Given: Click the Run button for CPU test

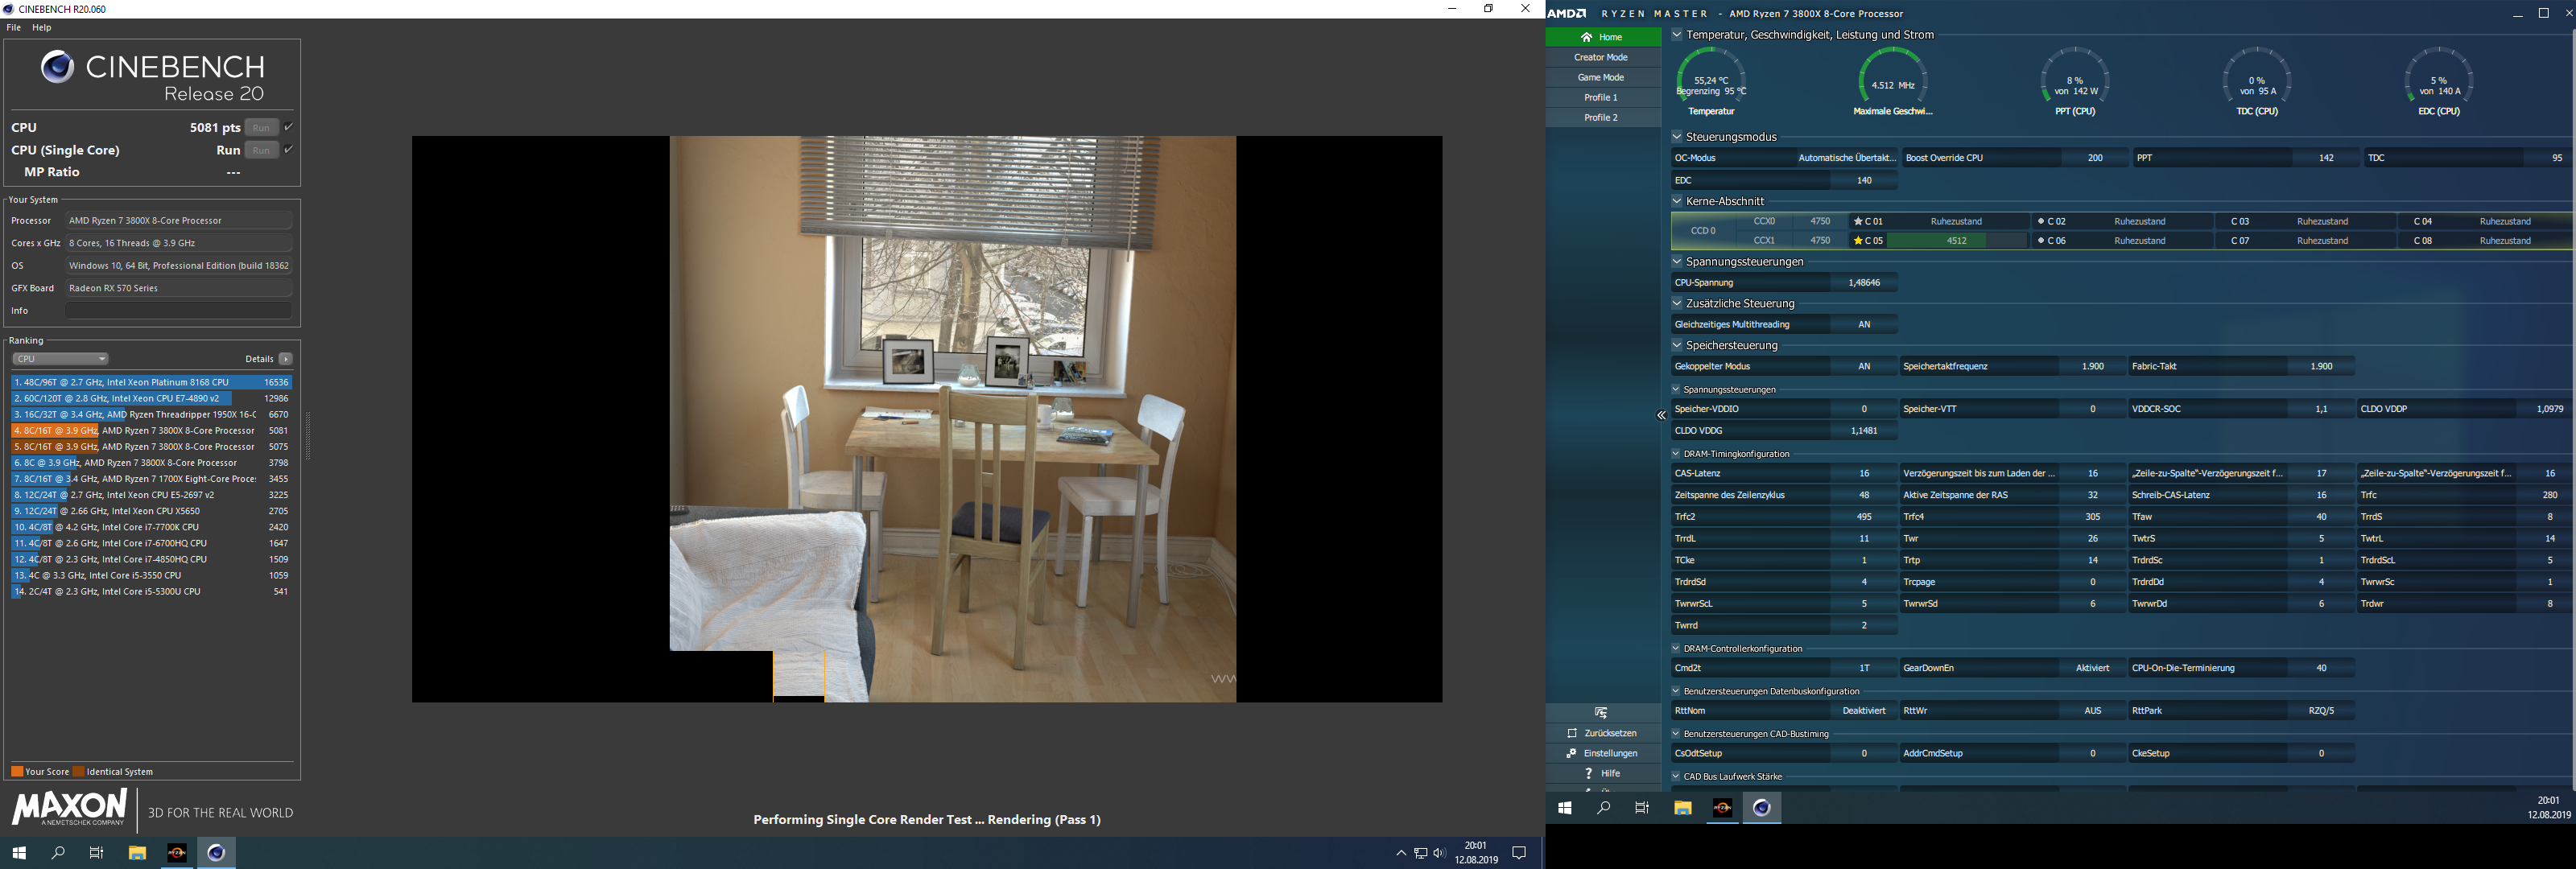Looking at the screenshot, I should point(261,127).
